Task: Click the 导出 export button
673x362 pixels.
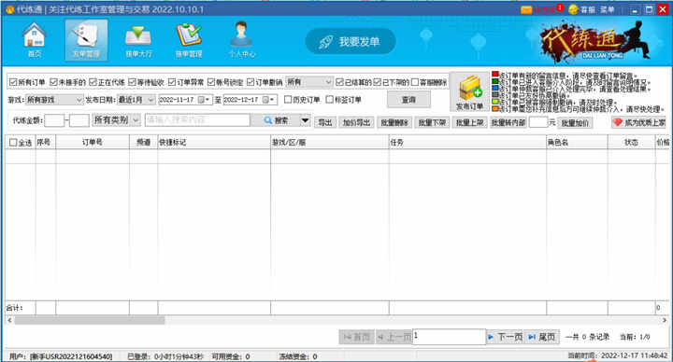Action: [x=325, y=122]
